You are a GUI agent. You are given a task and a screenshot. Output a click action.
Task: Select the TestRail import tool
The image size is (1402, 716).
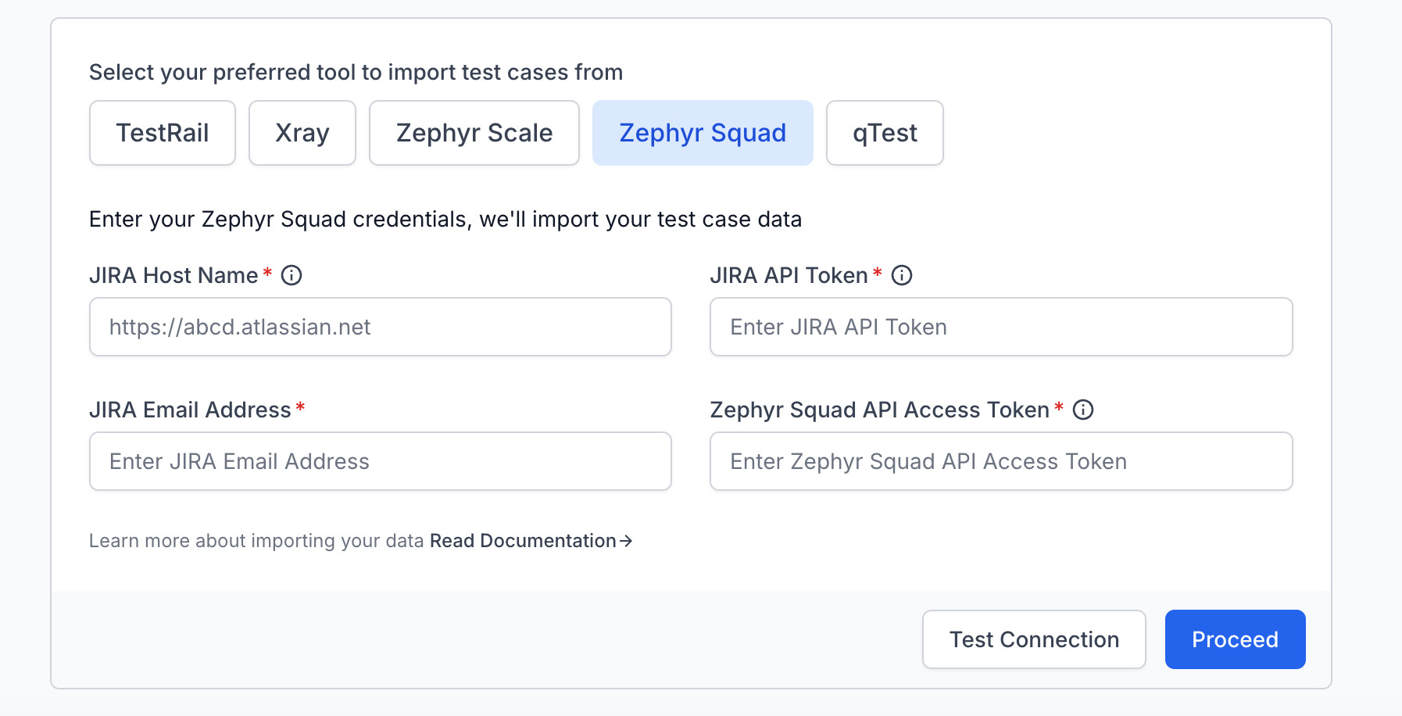pyautogui.click(x=163, y=133)
